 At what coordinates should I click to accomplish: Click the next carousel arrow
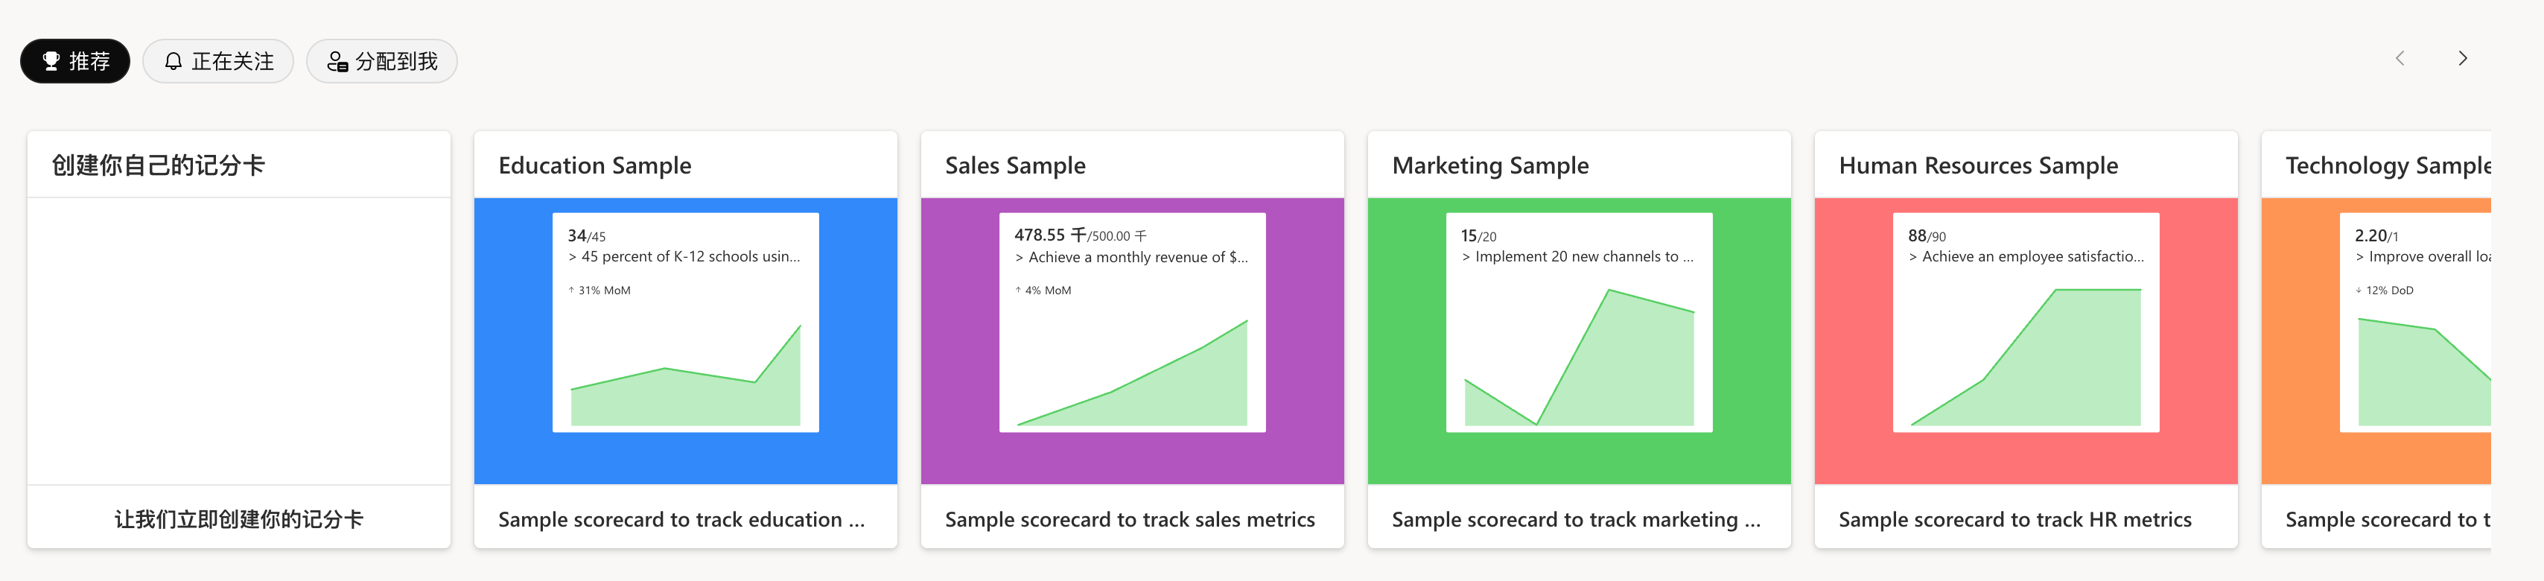click(x=2462, y=58)
